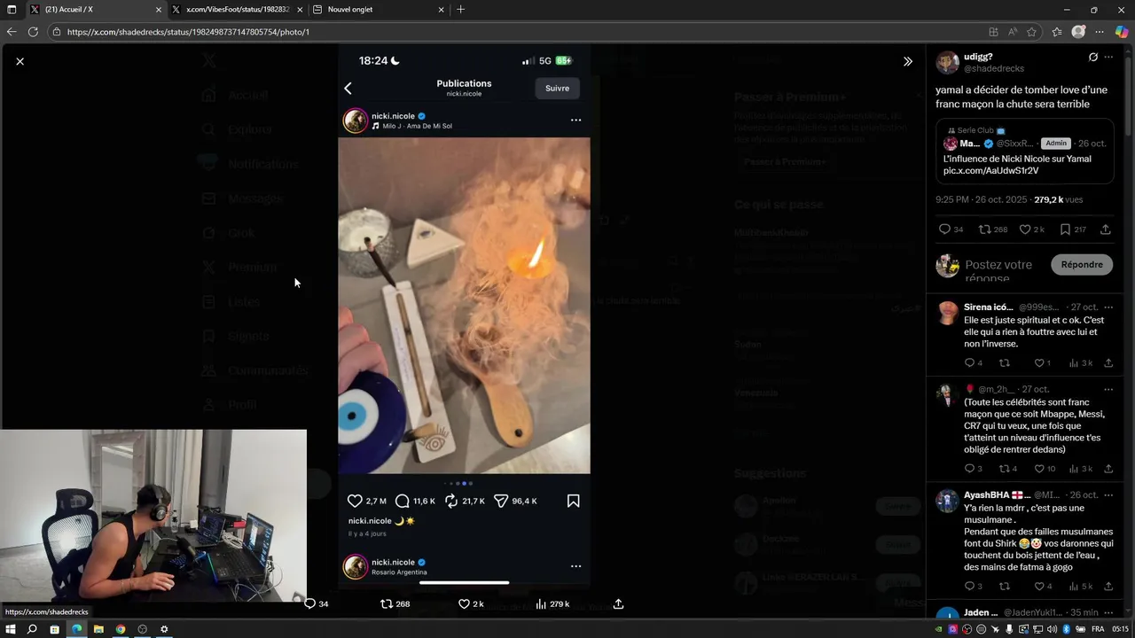Repost from bottom photo bar showing 268

pyautogui.click(x=395, y=603)
